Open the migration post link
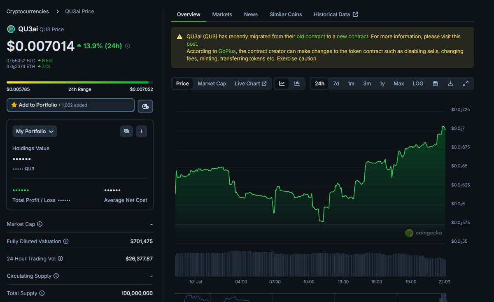494x302 pixels. coord(192,44)
